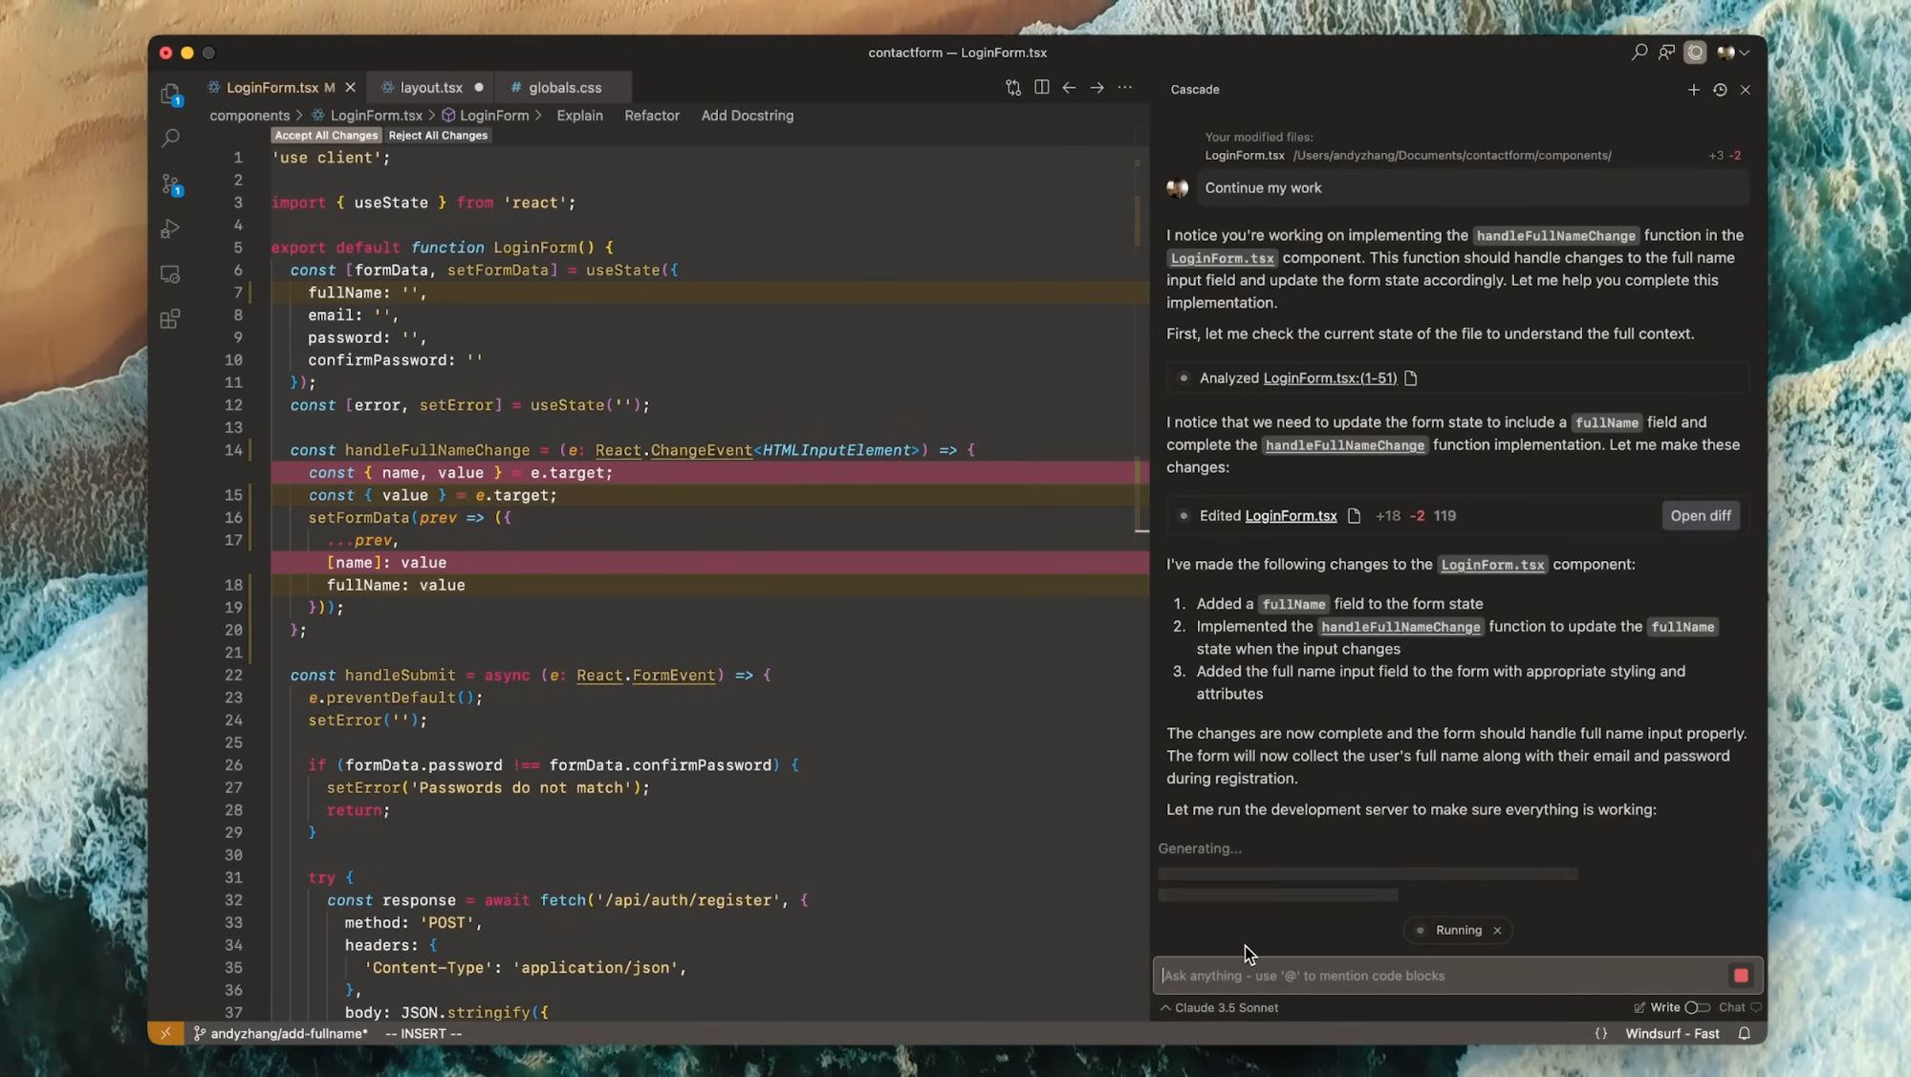
Task: Dismiss the Running status chip
Action: (1497, 931)
